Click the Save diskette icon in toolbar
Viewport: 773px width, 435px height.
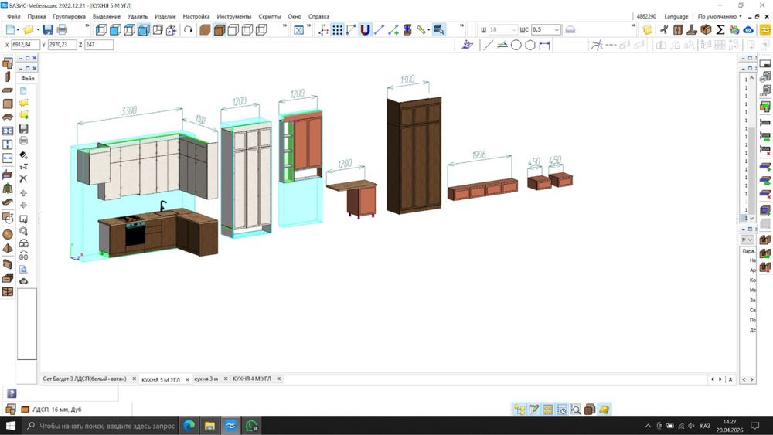(48, 29)
